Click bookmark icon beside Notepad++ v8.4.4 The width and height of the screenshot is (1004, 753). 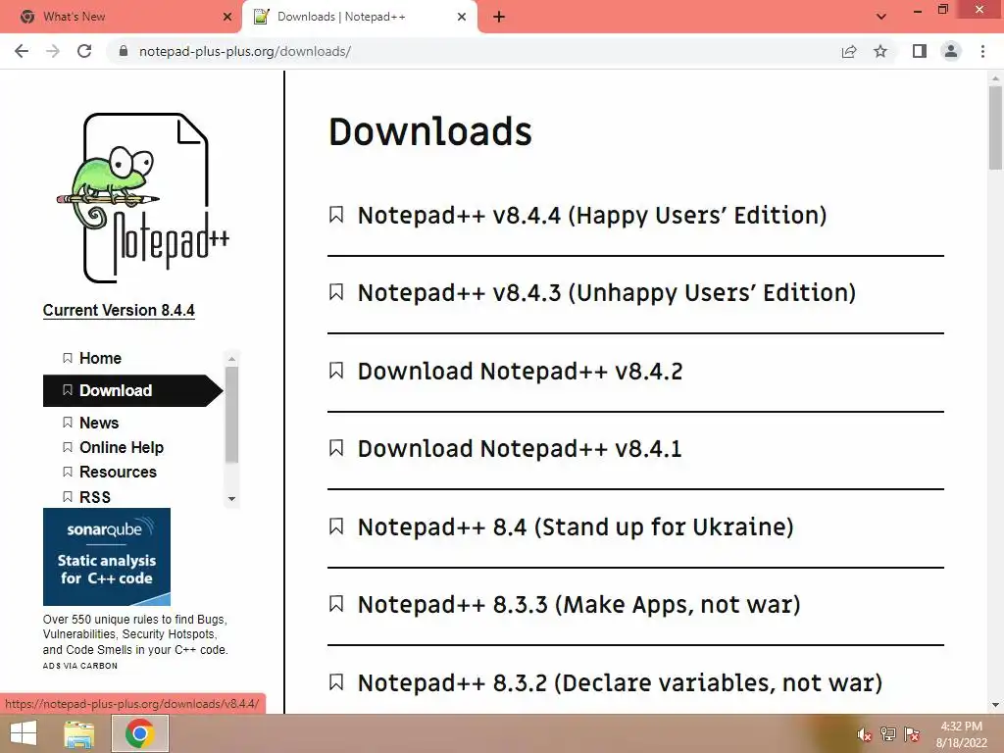pyautogui.click(x=336, y=215)
